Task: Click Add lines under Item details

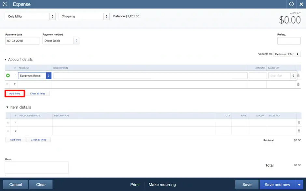Action: [x=15, y=140]
